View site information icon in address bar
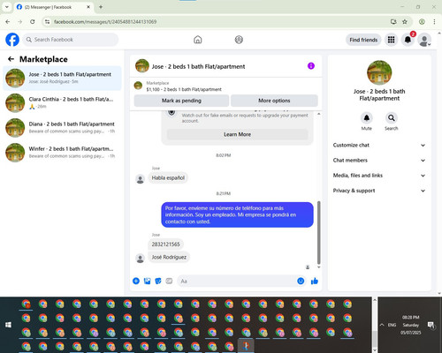Screen dimensions: 442x353 tap(47, 21)
